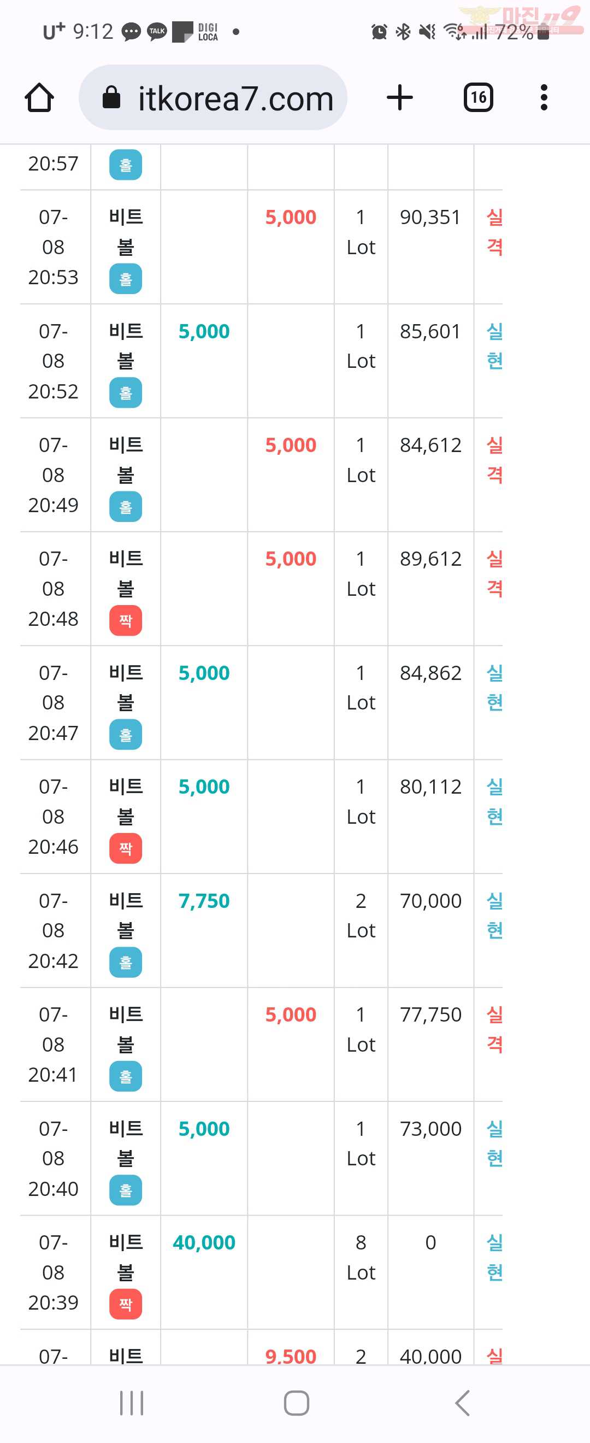590x1443 pixels.
Task: Tap the blue 홀 badge at 20:53
Action: click(x=126, y=279)
